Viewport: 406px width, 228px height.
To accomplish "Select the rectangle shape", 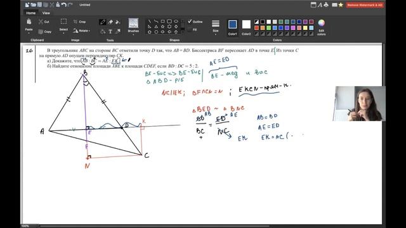I will pos(162,21).
